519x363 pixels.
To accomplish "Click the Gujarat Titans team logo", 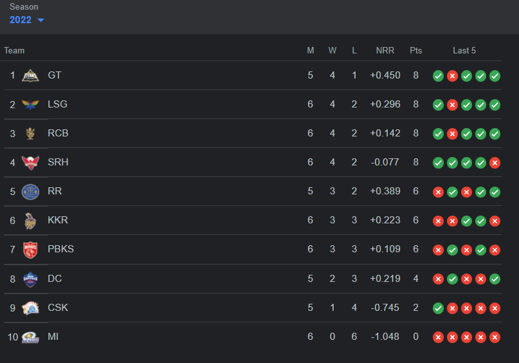I will point(30,75).
